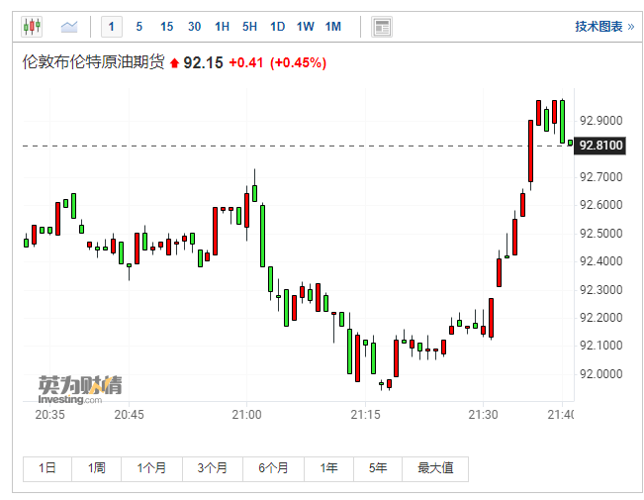The width and height of the screenshot is (644, 500).
Task: Click the 92.7000 axis label
Action: point(600,177)
